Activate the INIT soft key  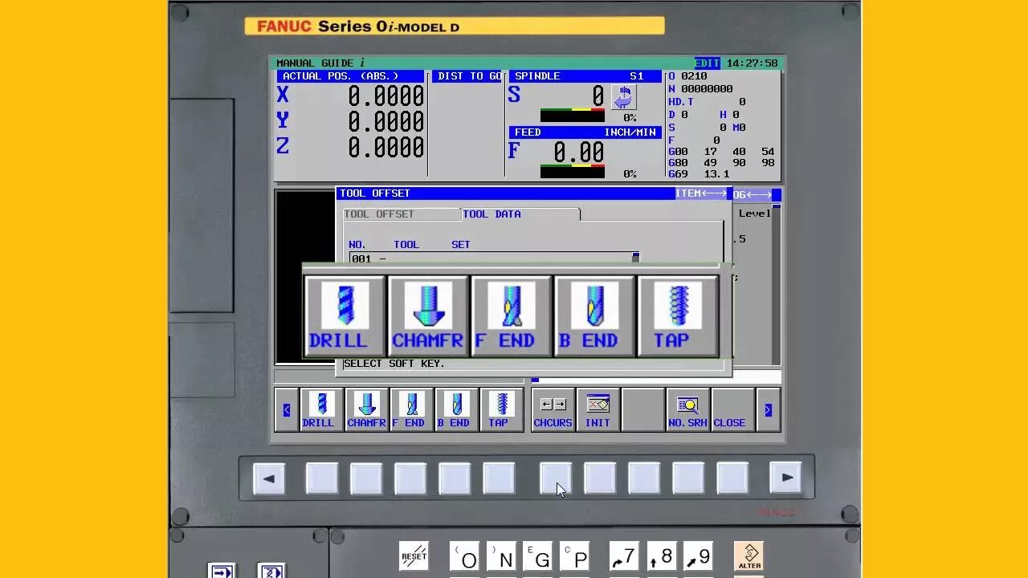598,410
